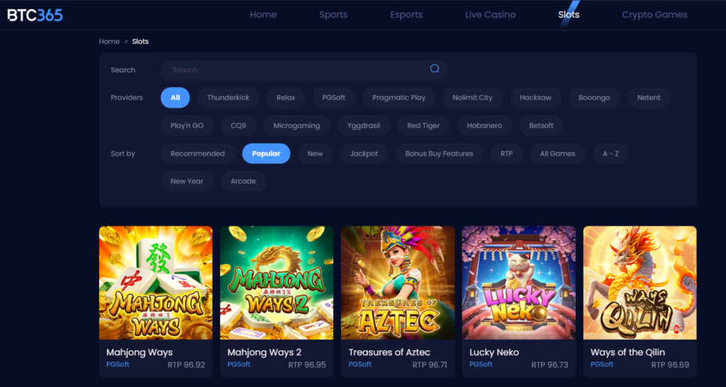Image resolution: width=726 pixels, height=387 pixels.
Task: Click the Slots breadcrumb text
Action: pyautogui.click(x=140, y=42)
